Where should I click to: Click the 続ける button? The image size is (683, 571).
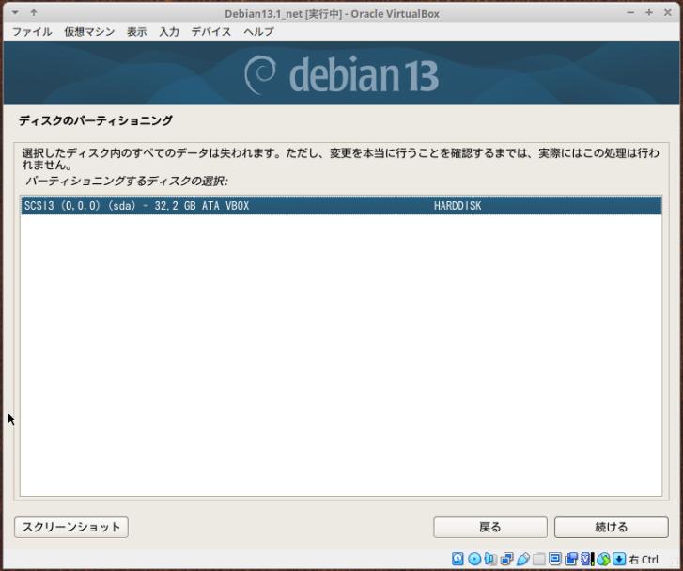tap(611, 527)
